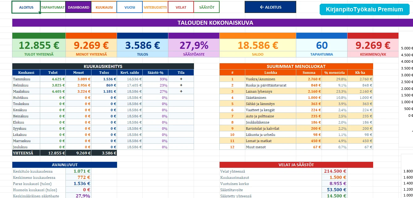Select Liikunta ja urheilu category
The width and height of the screenshot is (413, 198).
click(x=271, y=134)
